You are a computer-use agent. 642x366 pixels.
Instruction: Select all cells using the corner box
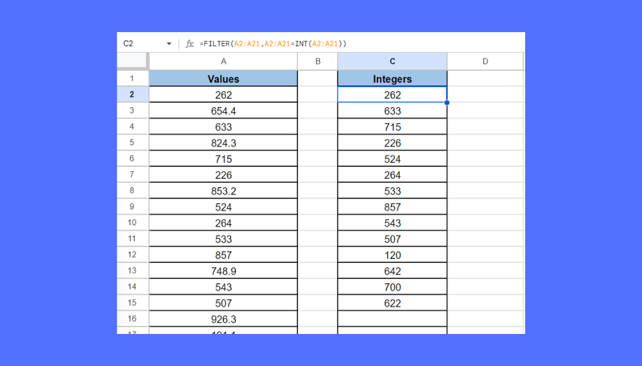click(132, 62)
